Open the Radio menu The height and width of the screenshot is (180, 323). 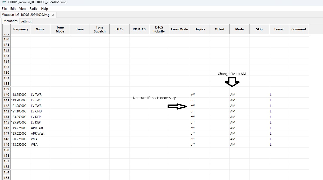34,9
